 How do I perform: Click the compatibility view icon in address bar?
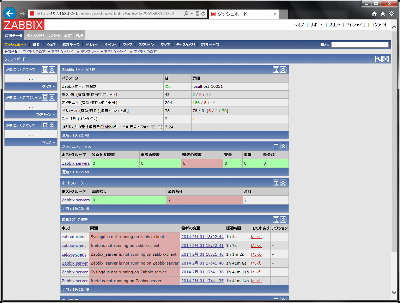[x=198, y=13]
